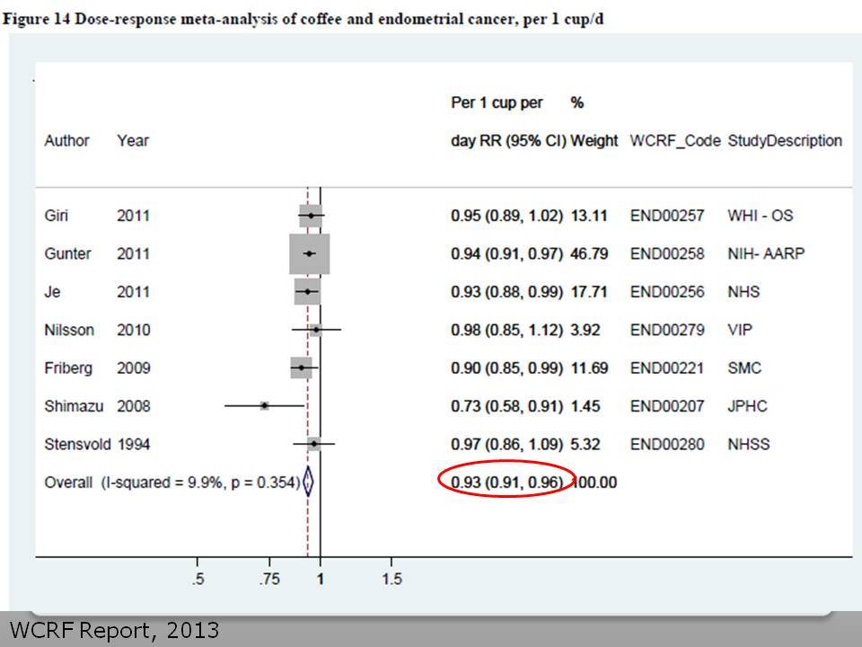Click 'Overall (I-squared = 9.9%, p = 0.354)'
This screenshot has height=647, width=862.
172,483
